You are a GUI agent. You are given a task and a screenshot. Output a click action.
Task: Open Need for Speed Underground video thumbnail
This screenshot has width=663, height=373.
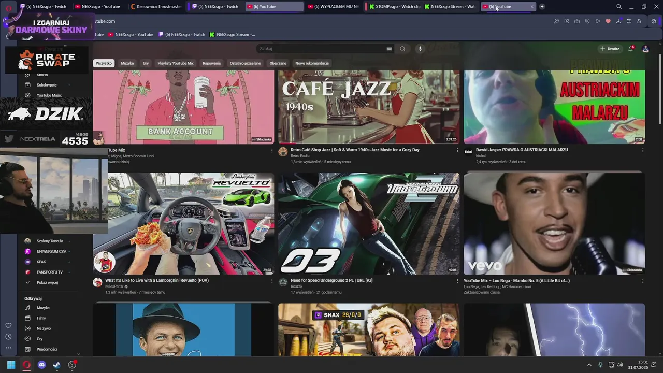369,223
